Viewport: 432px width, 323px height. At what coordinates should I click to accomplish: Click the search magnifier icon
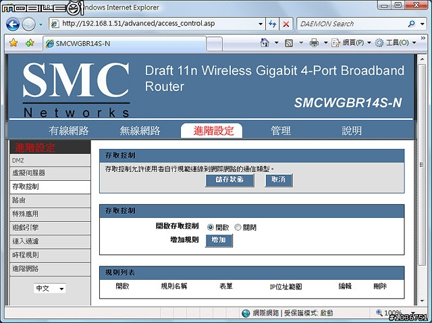pos(411,24)
